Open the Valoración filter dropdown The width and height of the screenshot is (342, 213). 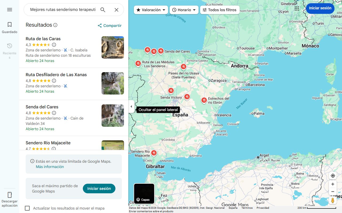coord(151,10)
